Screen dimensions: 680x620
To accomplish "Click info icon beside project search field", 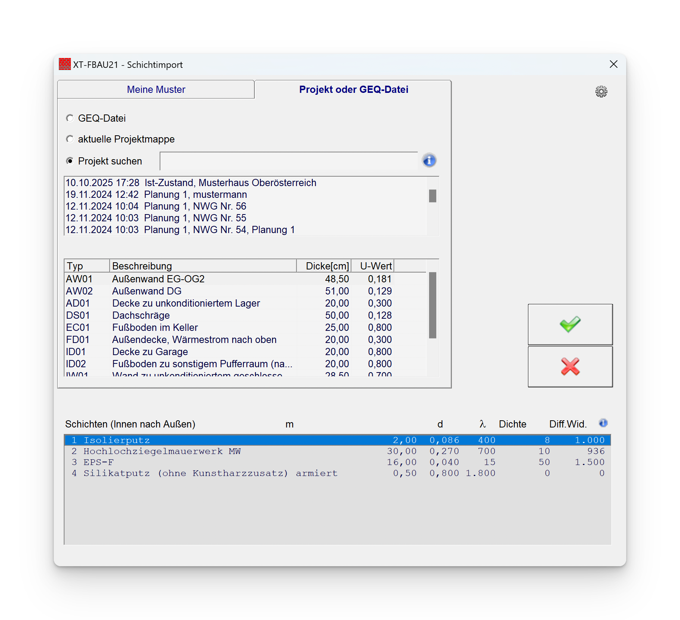I will pyautogui.click(x=429, y=161).
